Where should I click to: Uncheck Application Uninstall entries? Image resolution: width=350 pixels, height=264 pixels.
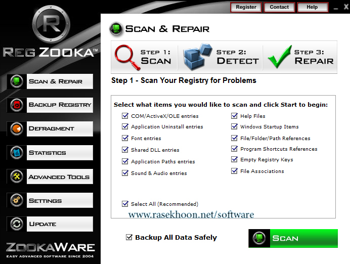125,126
